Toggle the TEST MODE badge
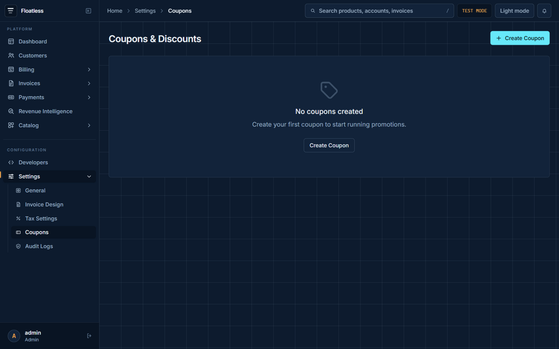 tap(474, 11)
